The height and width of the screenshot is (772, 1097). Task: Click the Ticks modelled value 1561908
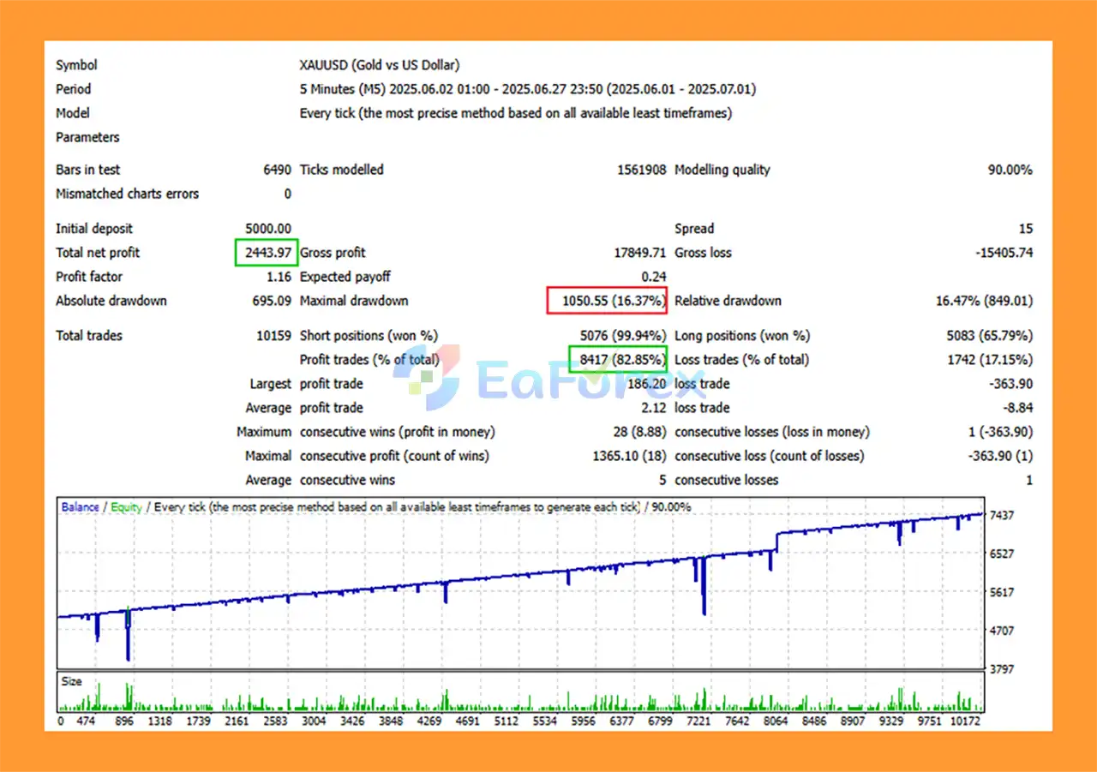(641, 170)
